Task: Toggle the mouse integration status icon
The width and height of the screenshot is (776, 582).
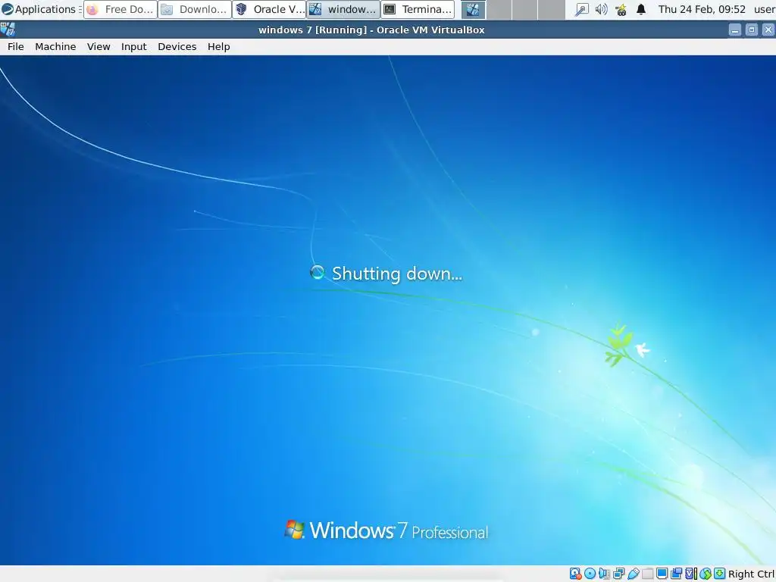Action: [706, 574]
